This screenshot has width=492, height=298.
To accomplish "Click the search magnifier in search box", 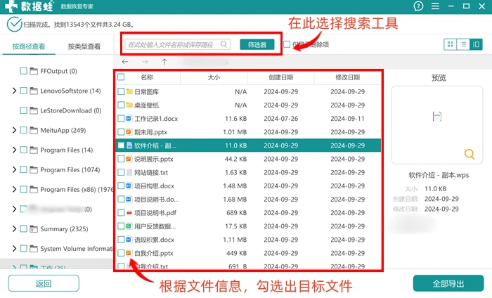I will 224,44.
